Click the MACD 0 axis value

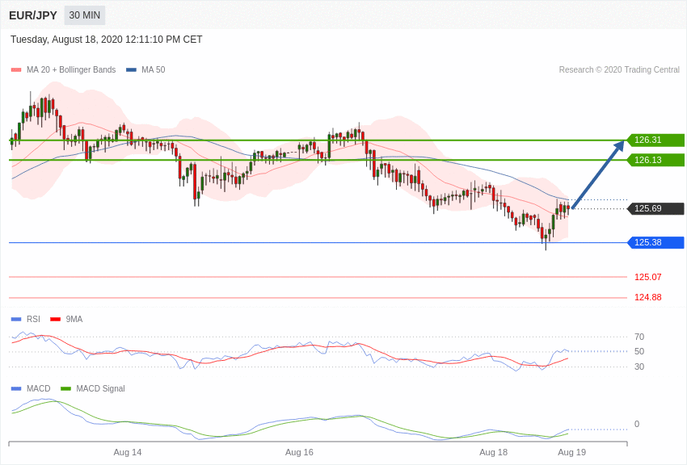(x=637, y=424)
